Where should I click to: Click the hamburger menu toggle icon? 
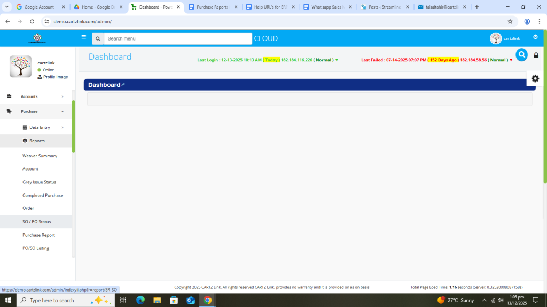pos(83,37)
